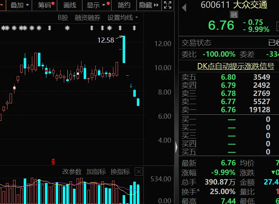Click the leftmost star event marker above the chart
Viewport: 279px width, 204px height.
click(3, 28)
